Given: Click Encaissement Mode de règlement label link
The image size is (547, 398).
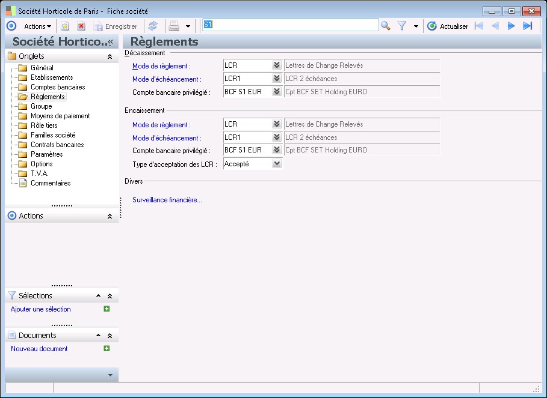Looking at the screenshot, I should (x=161, y=125).
